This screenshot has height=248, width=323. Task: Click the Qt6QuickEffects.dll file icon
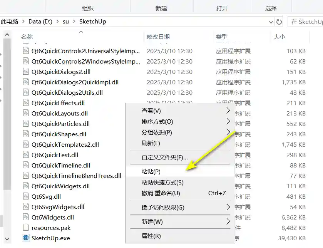pos(26,103)
